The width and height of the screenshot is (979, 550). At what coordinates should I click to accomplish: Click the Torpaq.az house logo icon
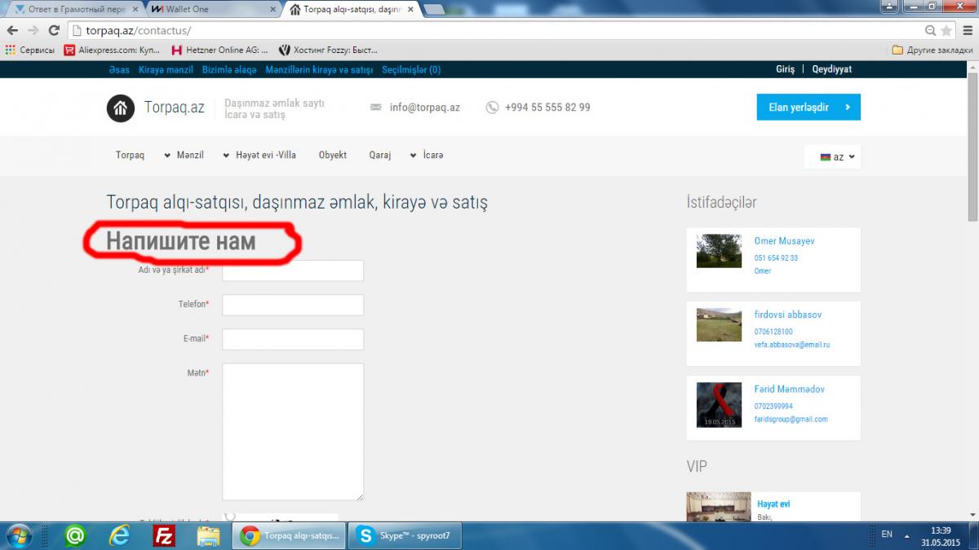121,108
